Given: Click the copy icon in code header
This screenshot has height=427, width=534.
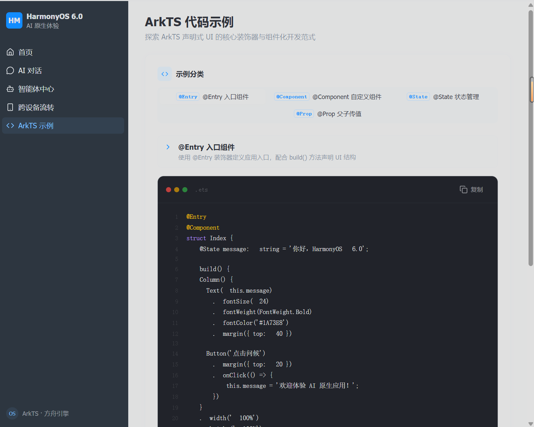Looking at the screenshot, I should point(463,190).
